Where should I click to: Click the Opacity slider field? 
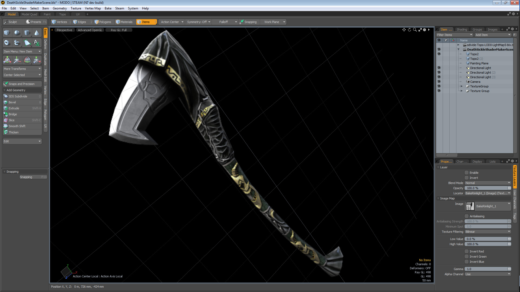[x=486, y=188]
